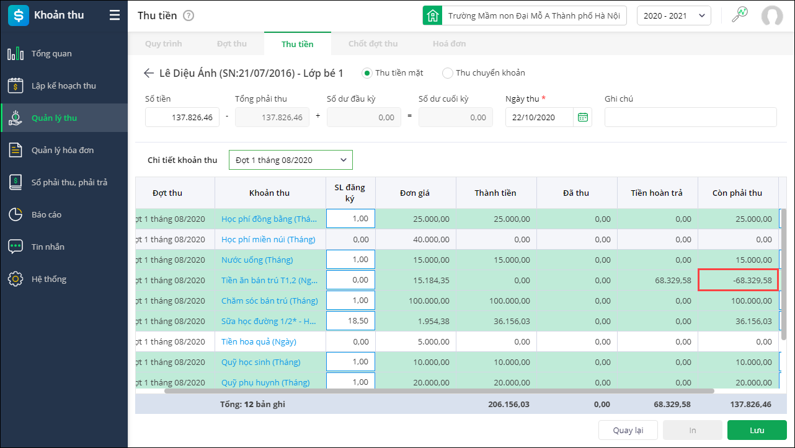Click the Lập kế hoạch thu calendar icon

[x=16, y=86]
